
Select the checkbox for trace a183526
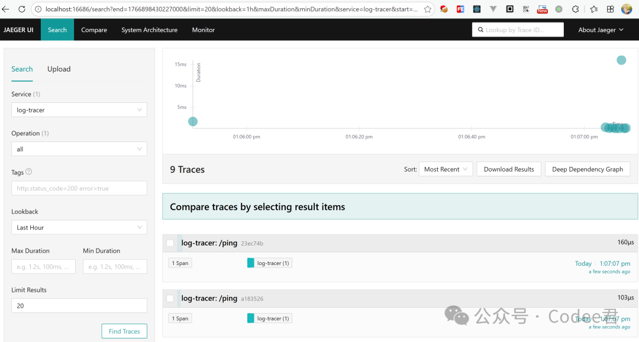click(x=170, y=298)
